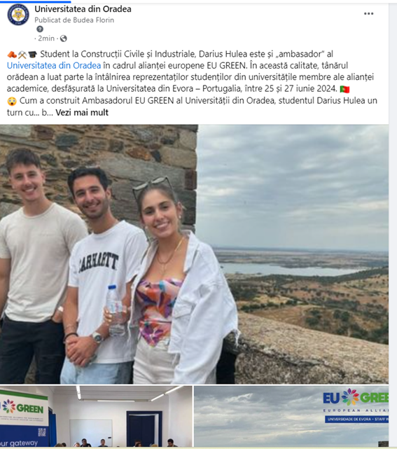The height and width of the screenshot is (449, 397).
Task: Open the bottom-left meeting room photo
Action: [x=96, y=416]
